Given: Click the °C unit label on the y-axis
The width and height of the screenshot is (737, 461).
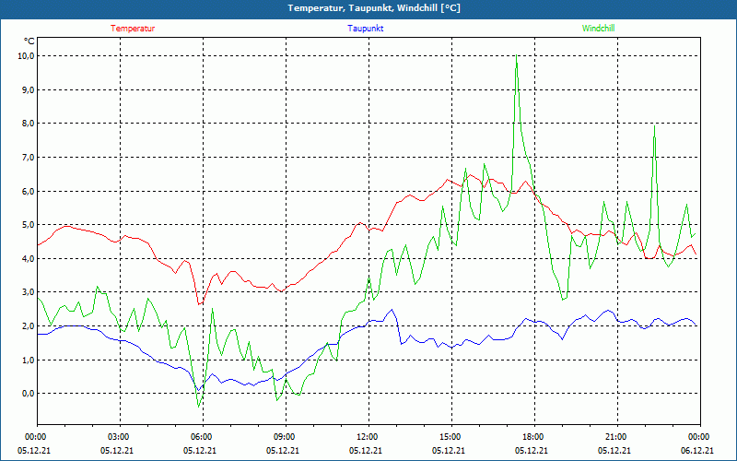Looking at the screenshot, I should 29,41.
